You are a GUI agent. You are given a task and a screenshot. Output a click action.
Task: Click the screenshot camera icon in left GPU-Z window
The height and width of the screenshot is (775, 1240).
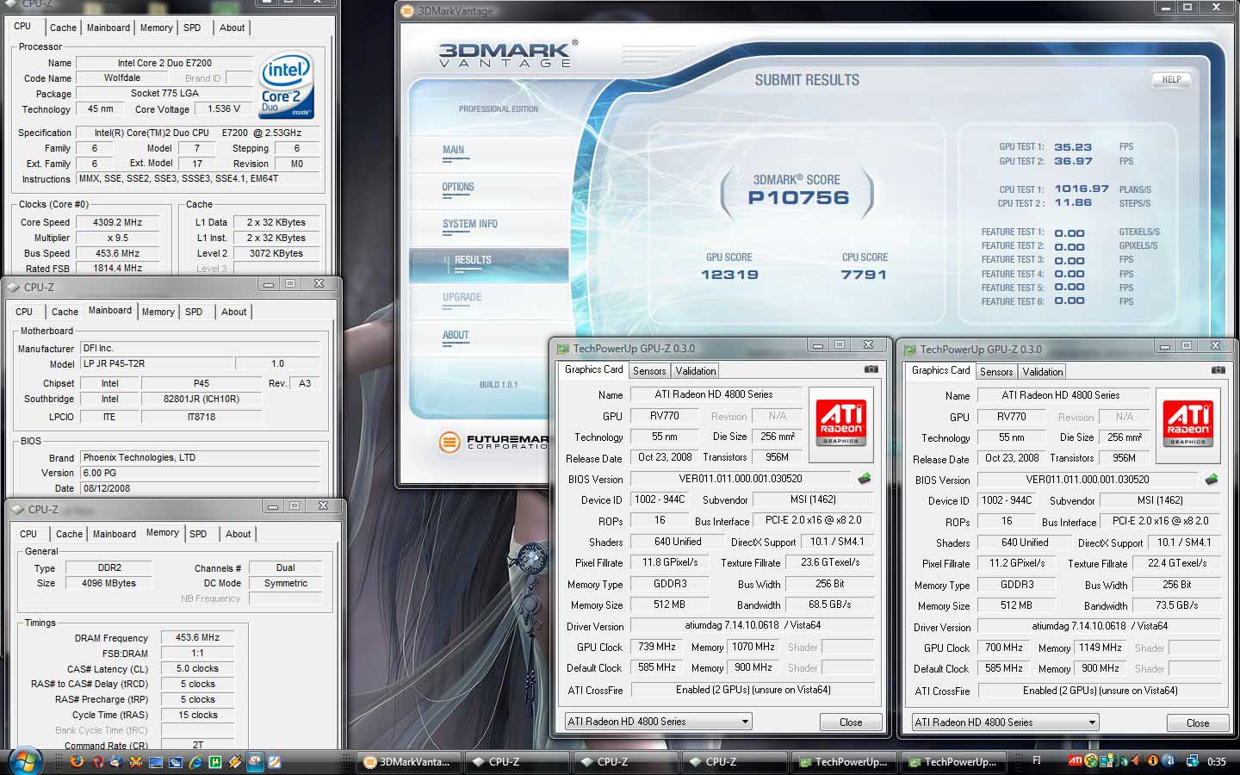[x=871, y=369]
